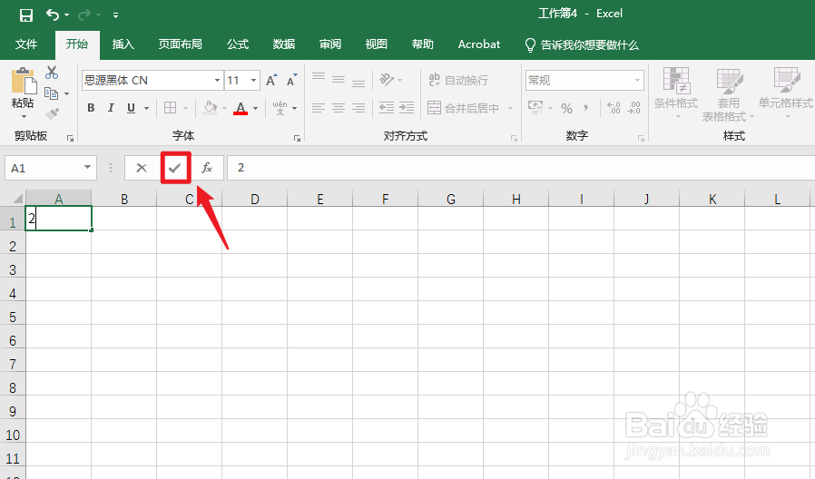Image resolution: width=815 pixels, height=479 pixels.
Task: Open the text orientation tool
Action: pos(387,80)
